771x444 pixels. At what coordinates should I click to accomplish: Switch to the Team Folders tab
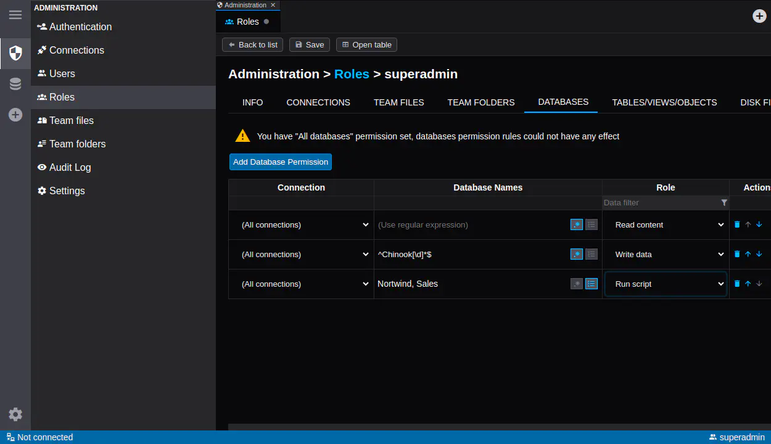(480, 102)
